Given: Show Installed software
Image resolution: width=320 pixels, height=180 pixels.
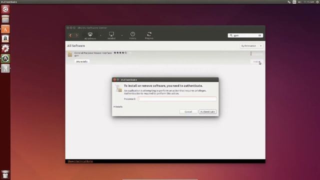Looking at the screenshot, I should 111,35.
